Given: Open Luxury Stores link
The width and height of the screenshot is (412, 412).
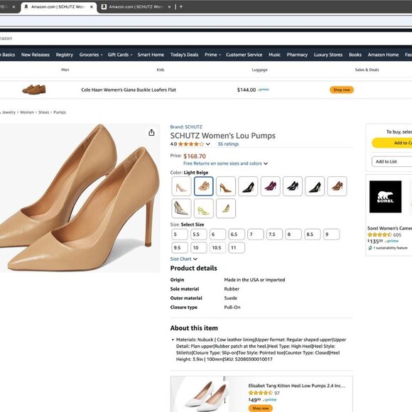Looking at the screenshot, I should point(328,55).
